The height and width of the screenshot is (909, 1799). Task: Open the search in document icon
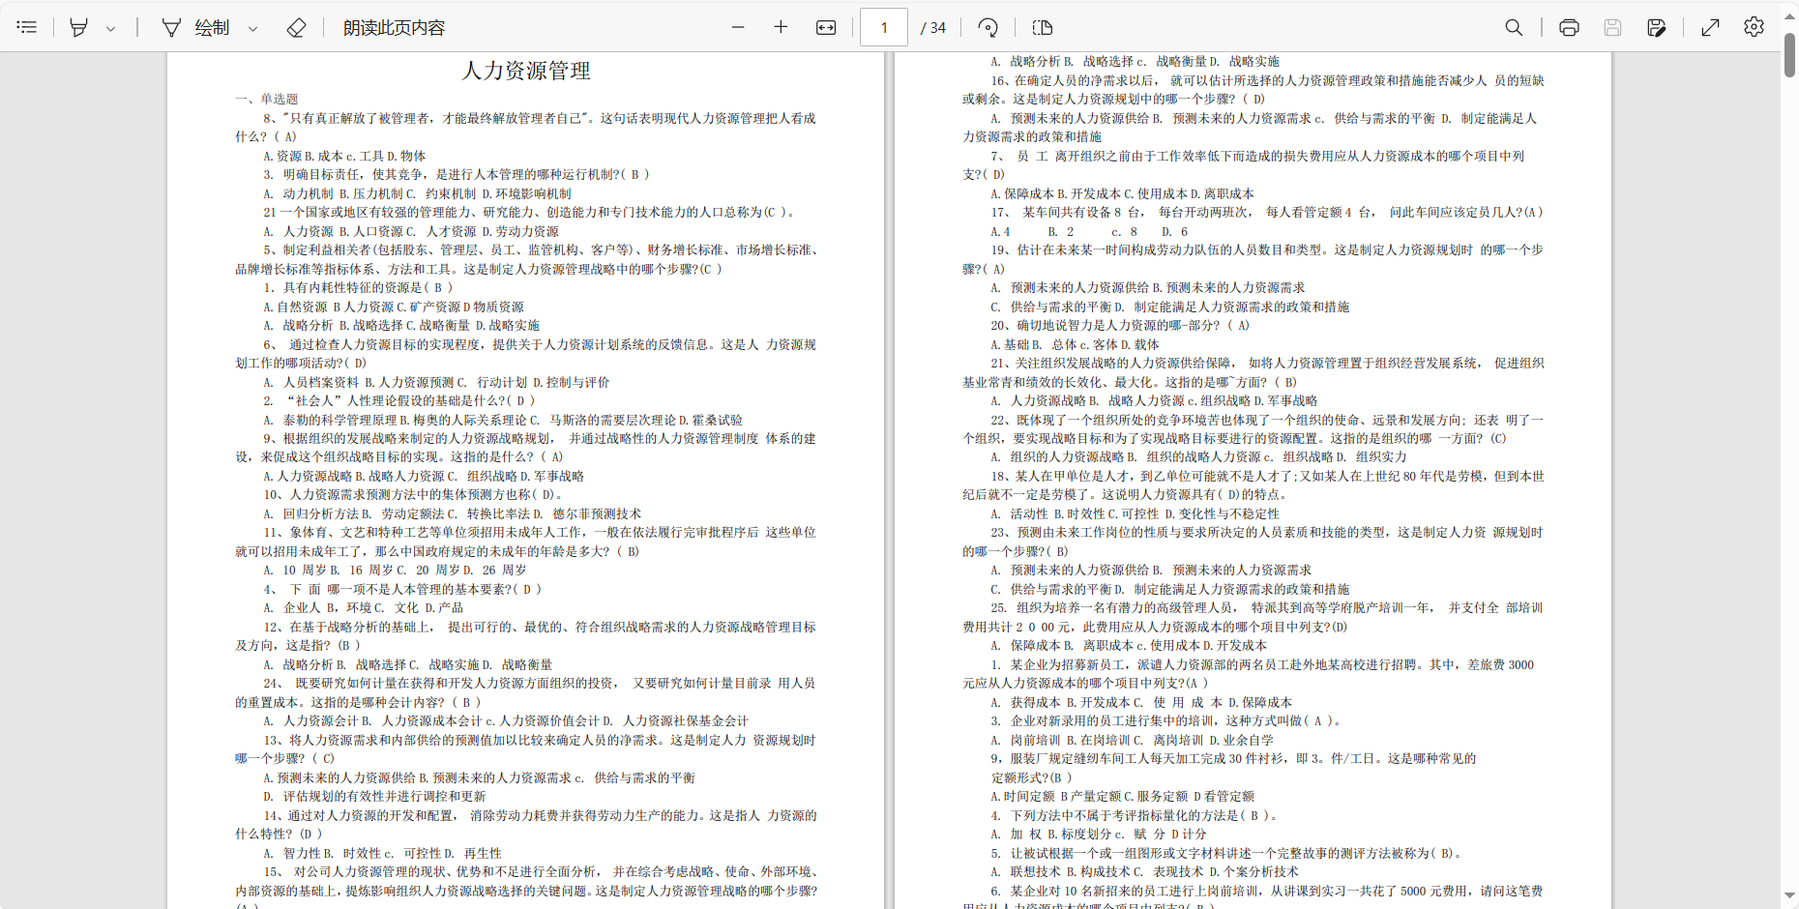click(x=1514, y=27)
